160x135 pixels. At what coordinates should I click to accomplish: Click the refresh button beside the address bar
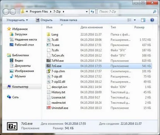92,12
